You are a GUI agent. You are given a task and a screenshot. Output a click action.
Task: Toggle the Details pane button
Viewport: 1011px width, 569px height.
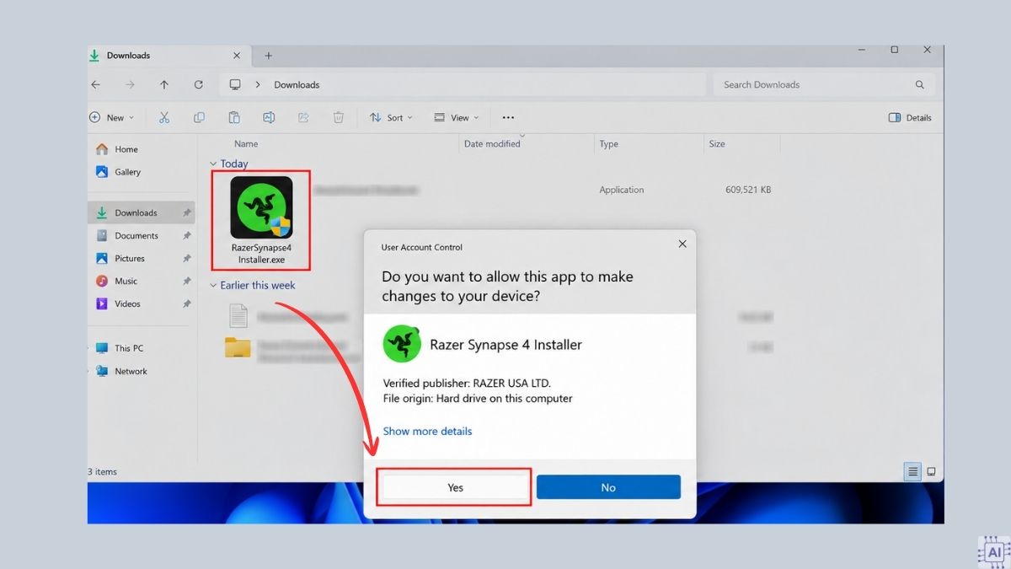tap(910, 118)
